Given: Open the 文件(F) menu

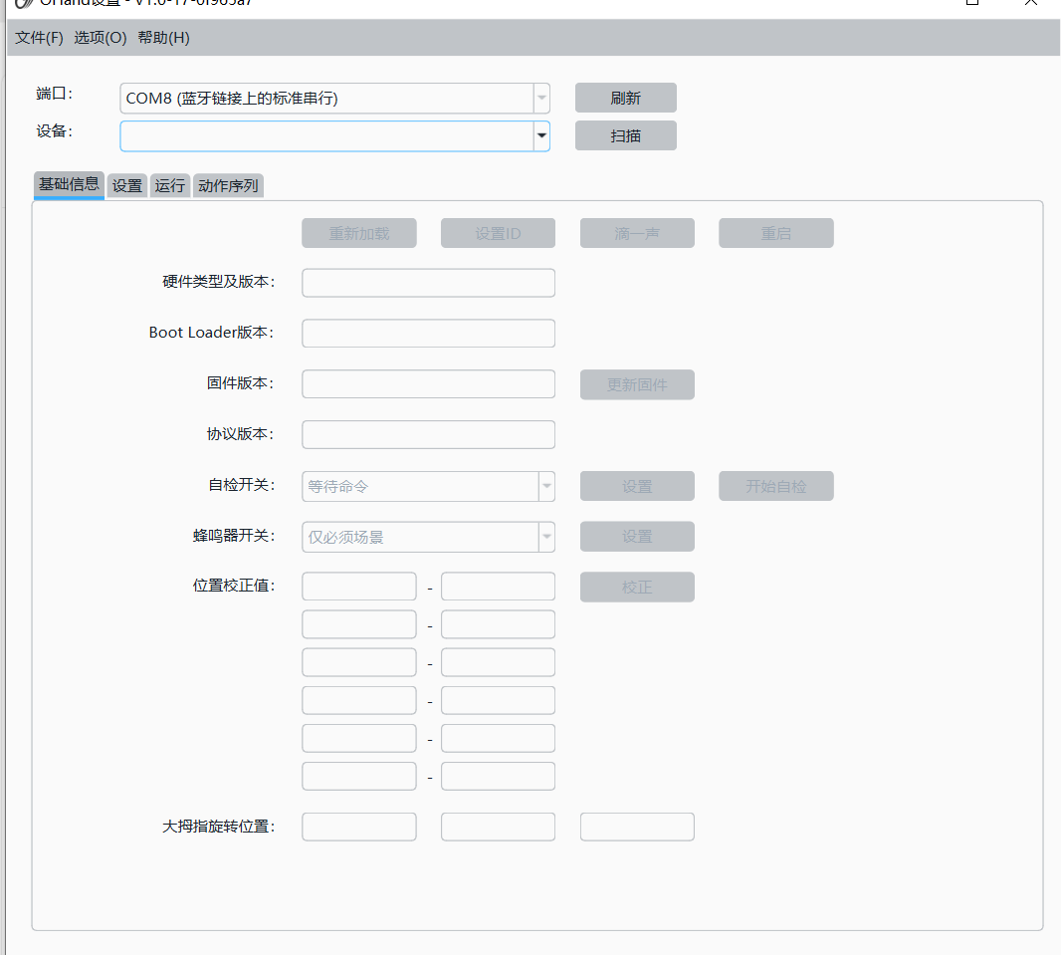Looking at the screenshot, I should coord(39,38).
